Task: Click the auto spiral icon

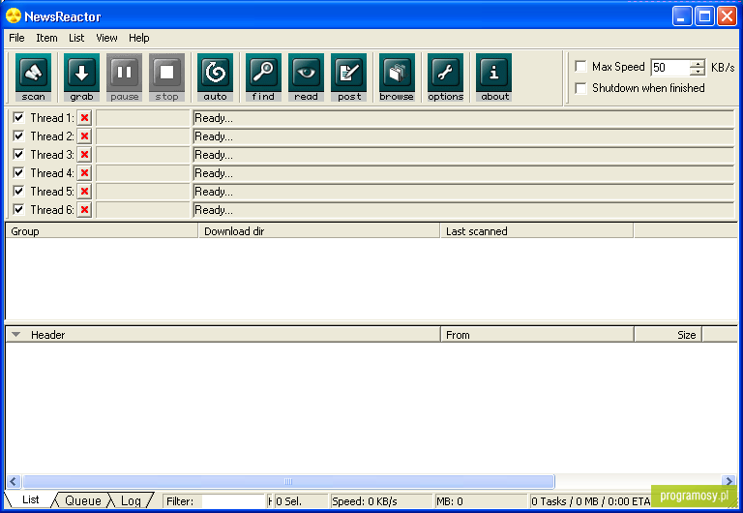Action: coord(215,77)
